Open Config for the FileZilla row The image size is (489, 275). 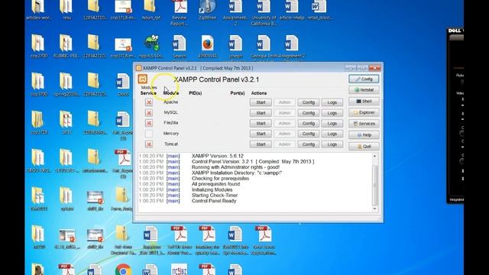point(308,123)
